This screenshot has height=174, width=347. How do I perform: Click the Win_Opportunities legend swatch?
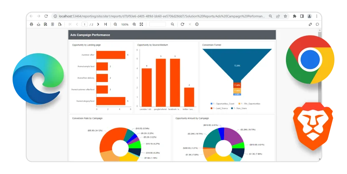click(x=239, y=104)
